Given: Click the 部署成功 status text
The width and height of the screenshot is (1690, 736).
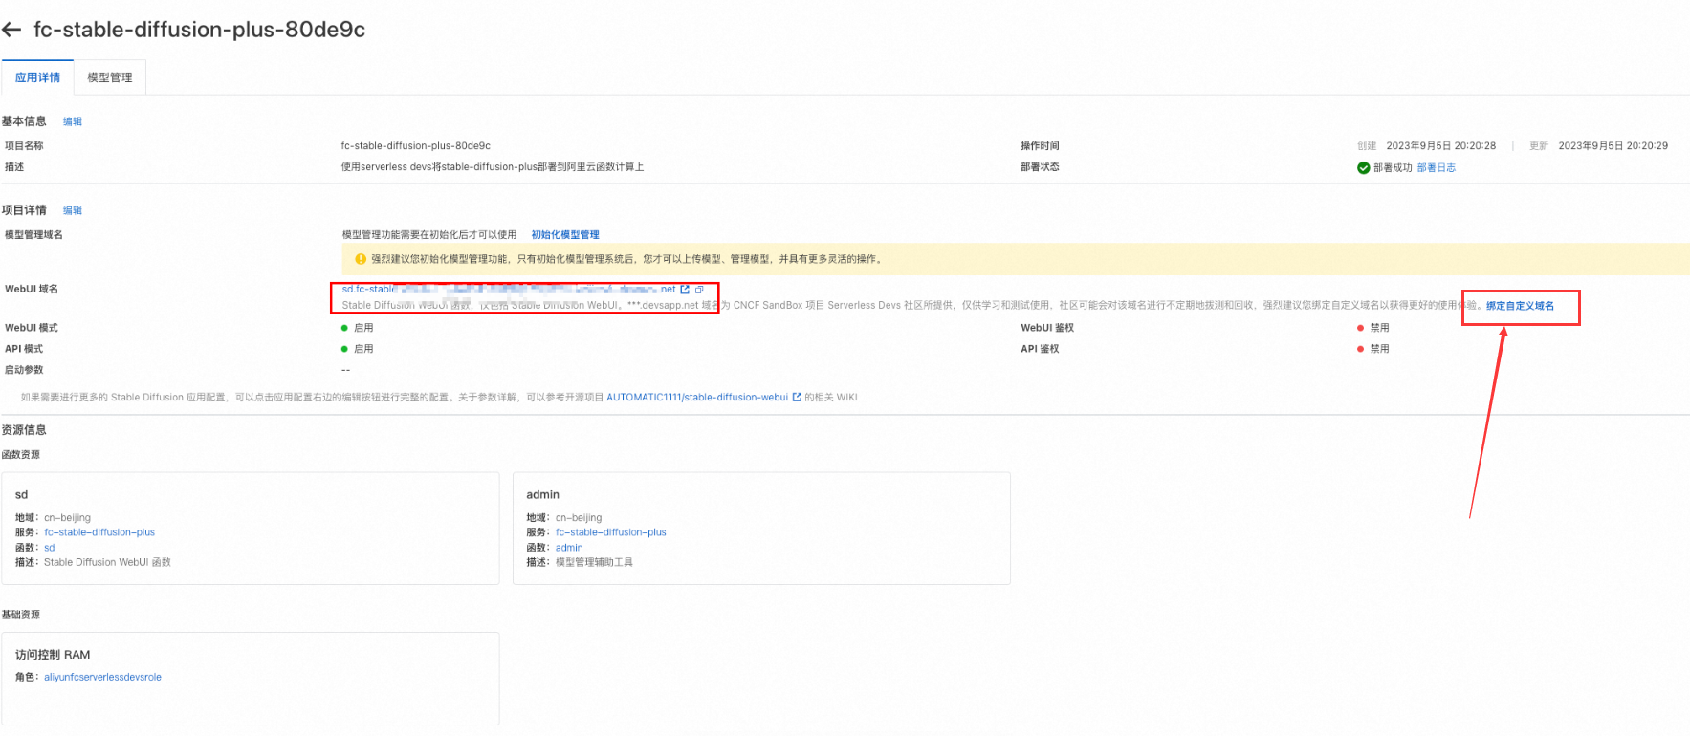Looking at the screenshot, I should tap(1393, 168).
